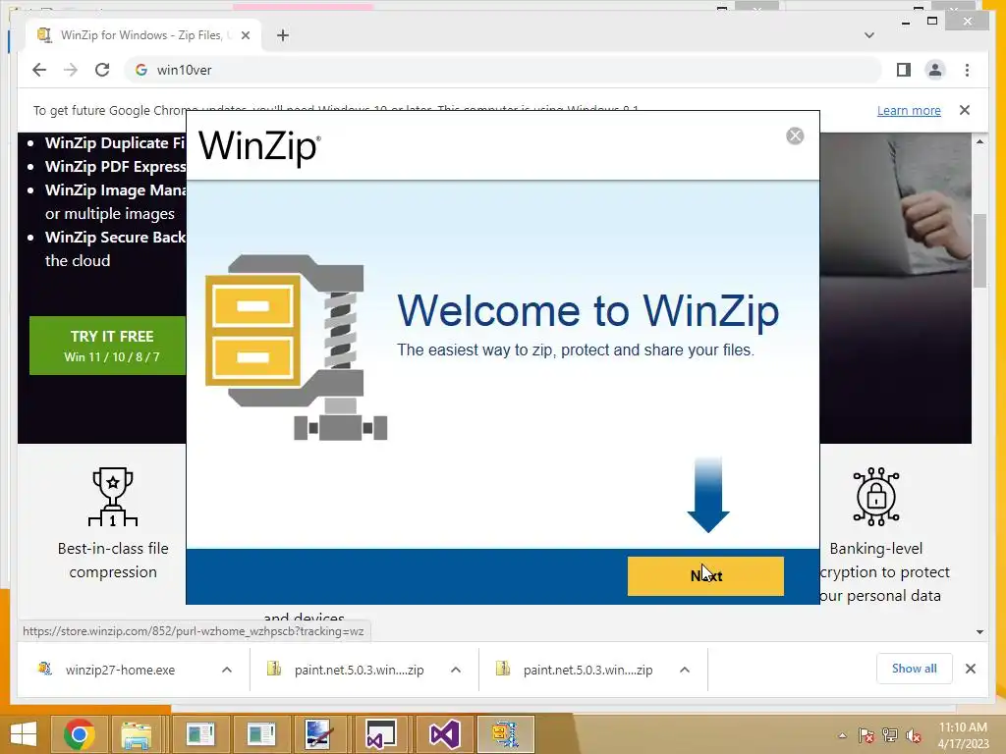Go back to the previous page in Chrome

39,70
